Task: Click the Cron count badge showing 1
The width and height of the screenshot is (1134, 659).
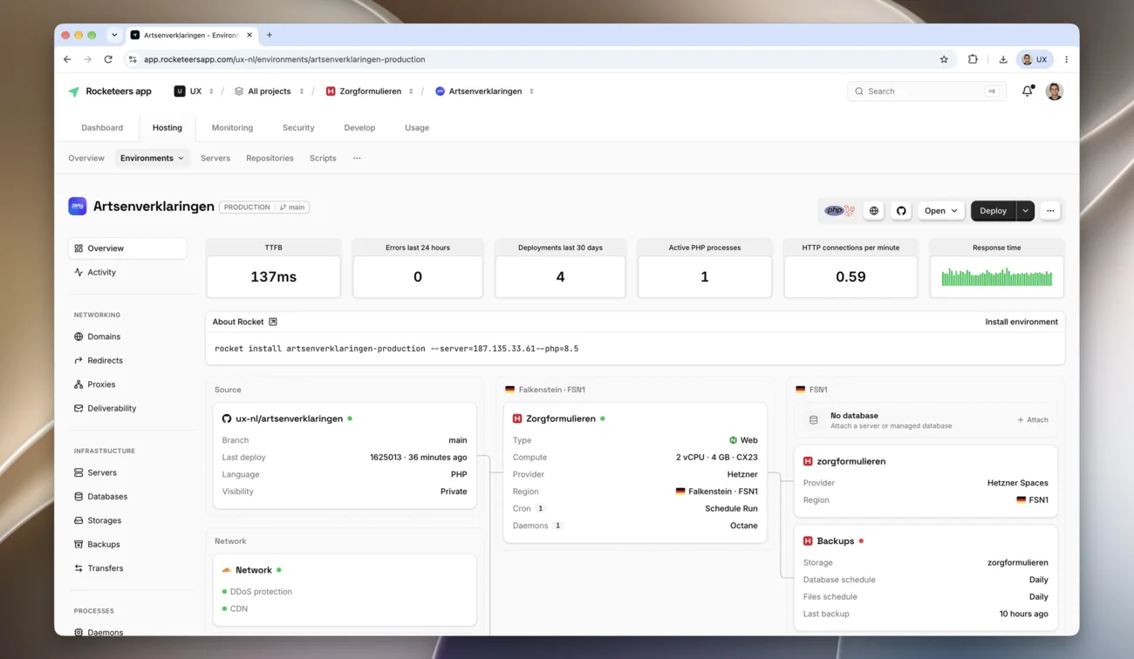Action: pos(540,508)
